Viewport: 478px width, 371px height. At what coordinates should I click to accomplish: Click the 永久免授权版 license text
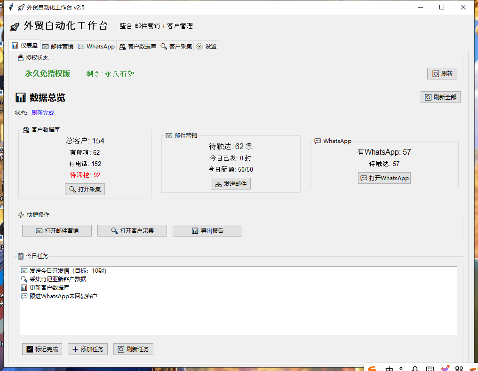point(48,74)
